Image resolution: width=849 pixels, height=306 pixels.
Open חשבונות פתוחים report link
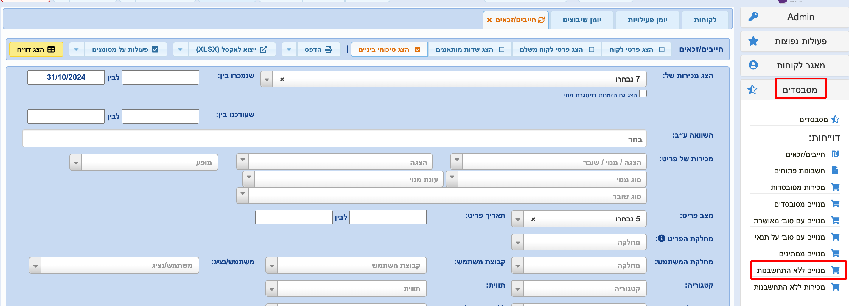[799, 171]
